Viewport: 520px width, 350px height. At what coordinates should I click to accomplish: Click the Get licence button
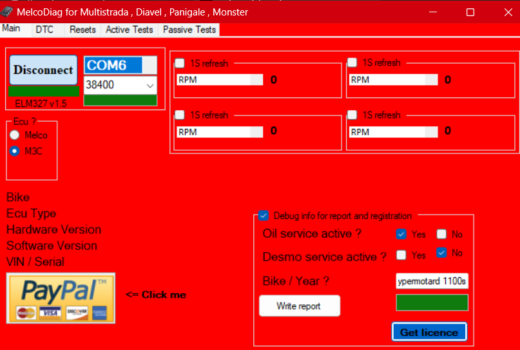coord(429,332)
